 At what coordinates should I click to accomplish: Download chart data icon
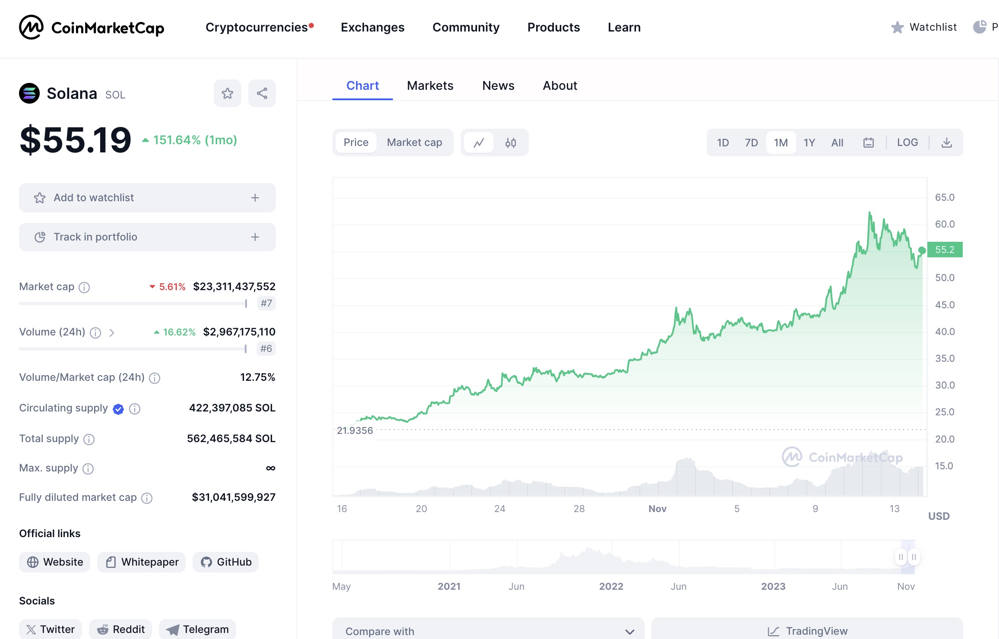[x=947, y=142]
